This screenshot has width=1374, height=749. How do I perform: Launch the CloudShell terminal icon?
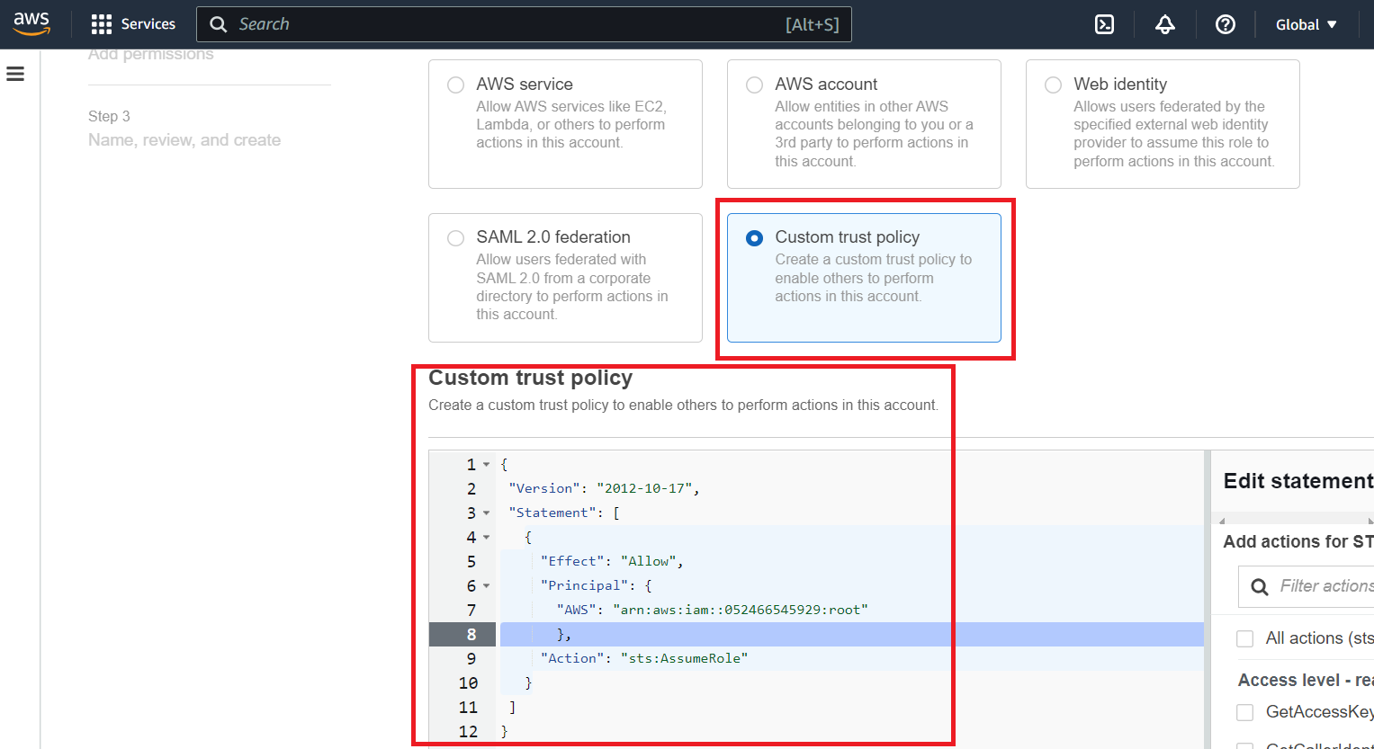coord(1104,24)
